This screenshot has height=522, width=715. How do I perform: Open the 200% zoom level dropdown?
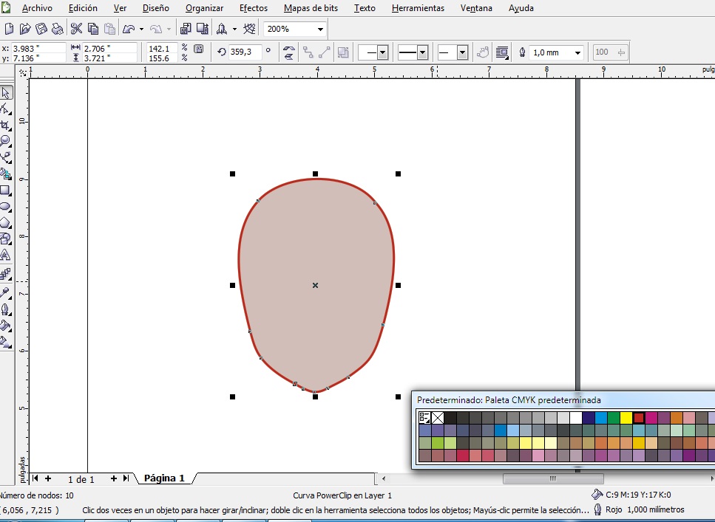(320, 30)
